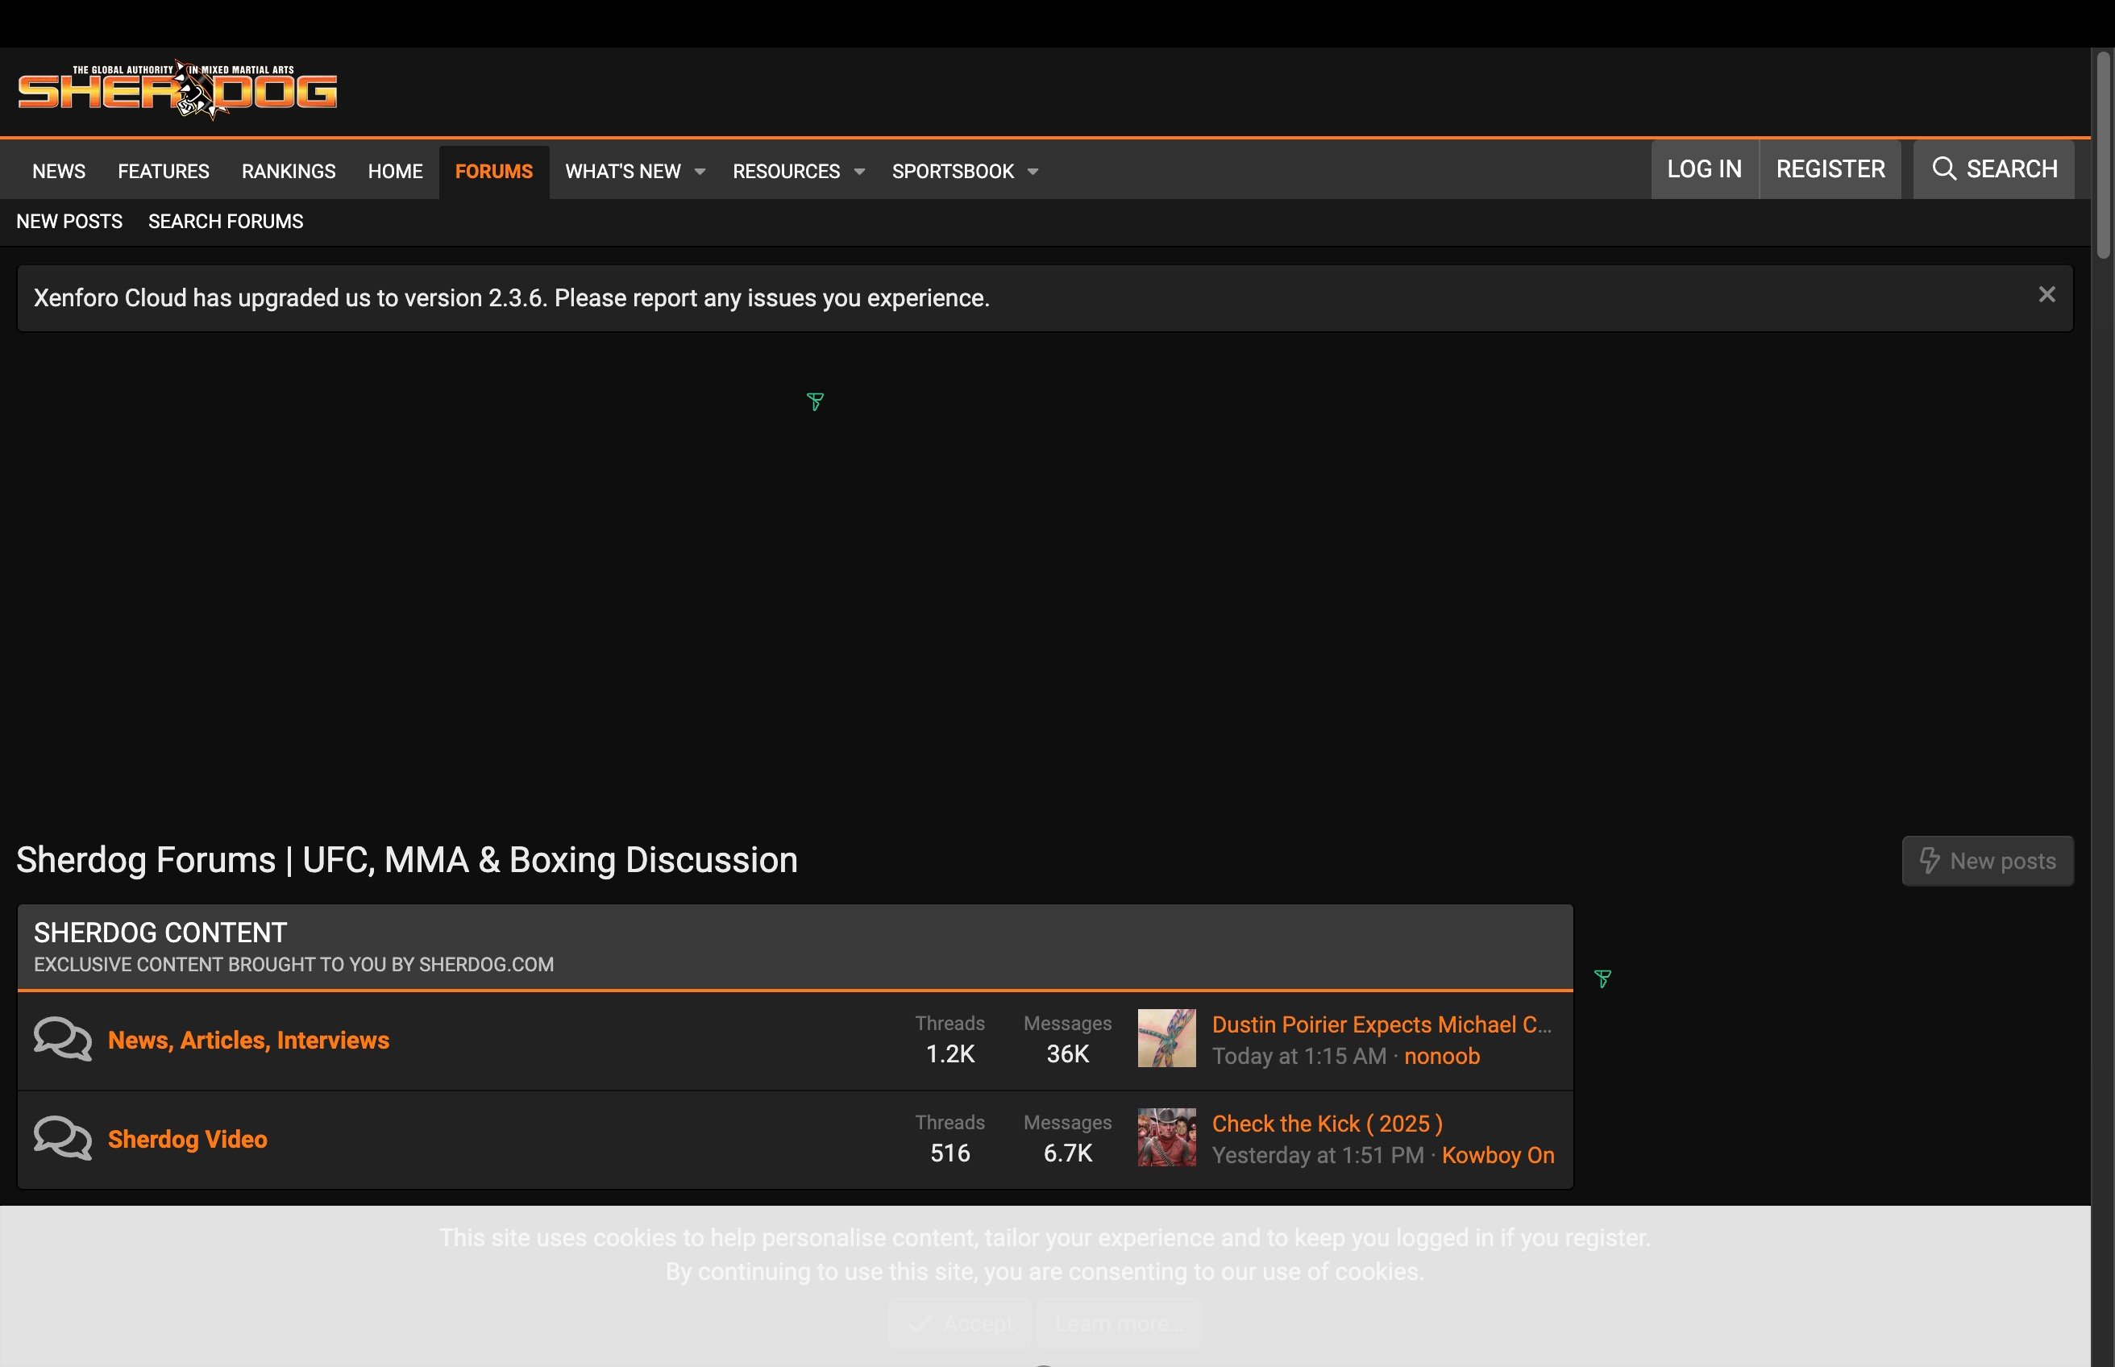Click the '36K' messages count
Viewport: 2115px width, 1367px height.
point(1068,1054)
